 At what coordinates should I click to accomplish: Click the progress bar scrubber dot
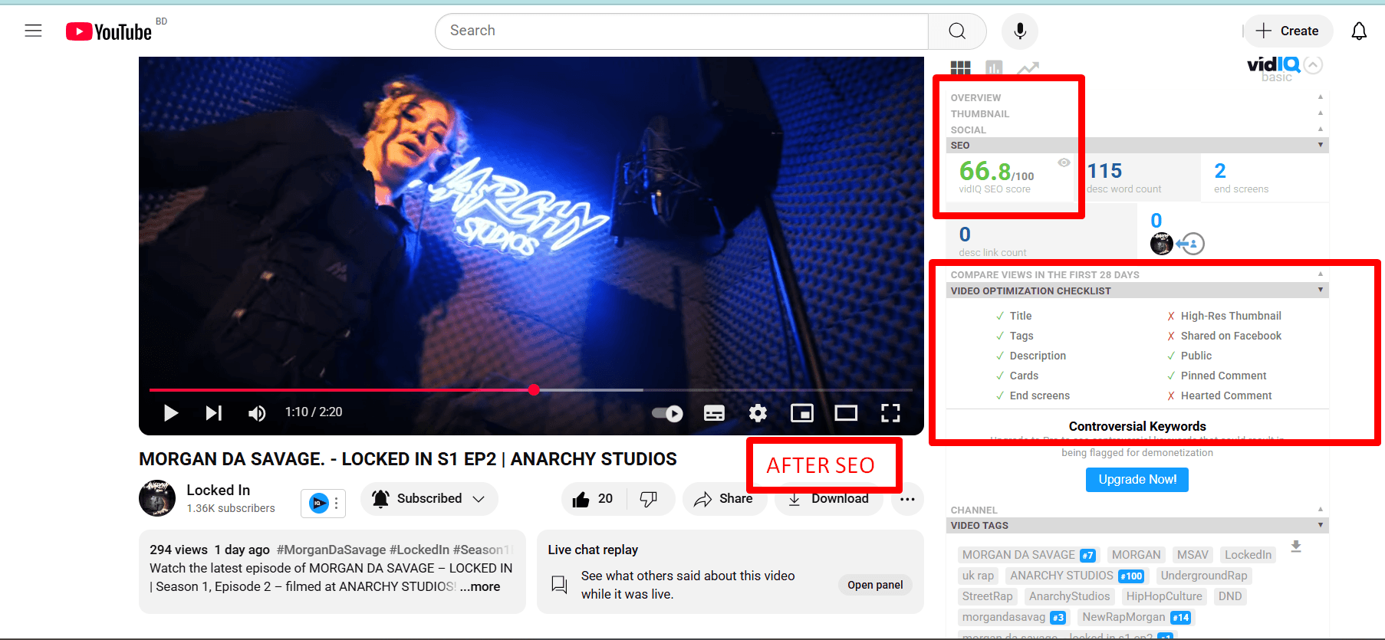point(534,390)
